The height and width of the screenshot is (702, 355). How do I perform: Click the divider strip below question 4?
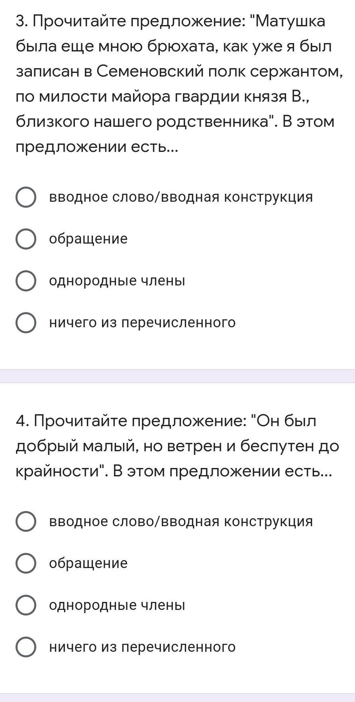coord(177,698)
